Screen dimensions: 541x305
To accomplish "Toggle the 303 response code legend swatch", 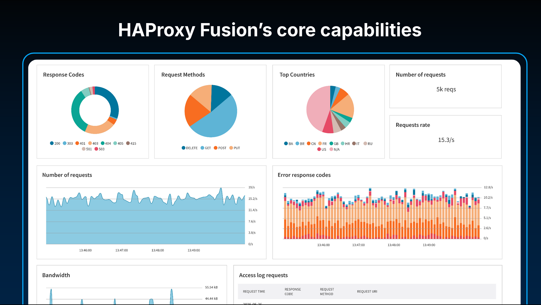I will [x=65, y=143].
